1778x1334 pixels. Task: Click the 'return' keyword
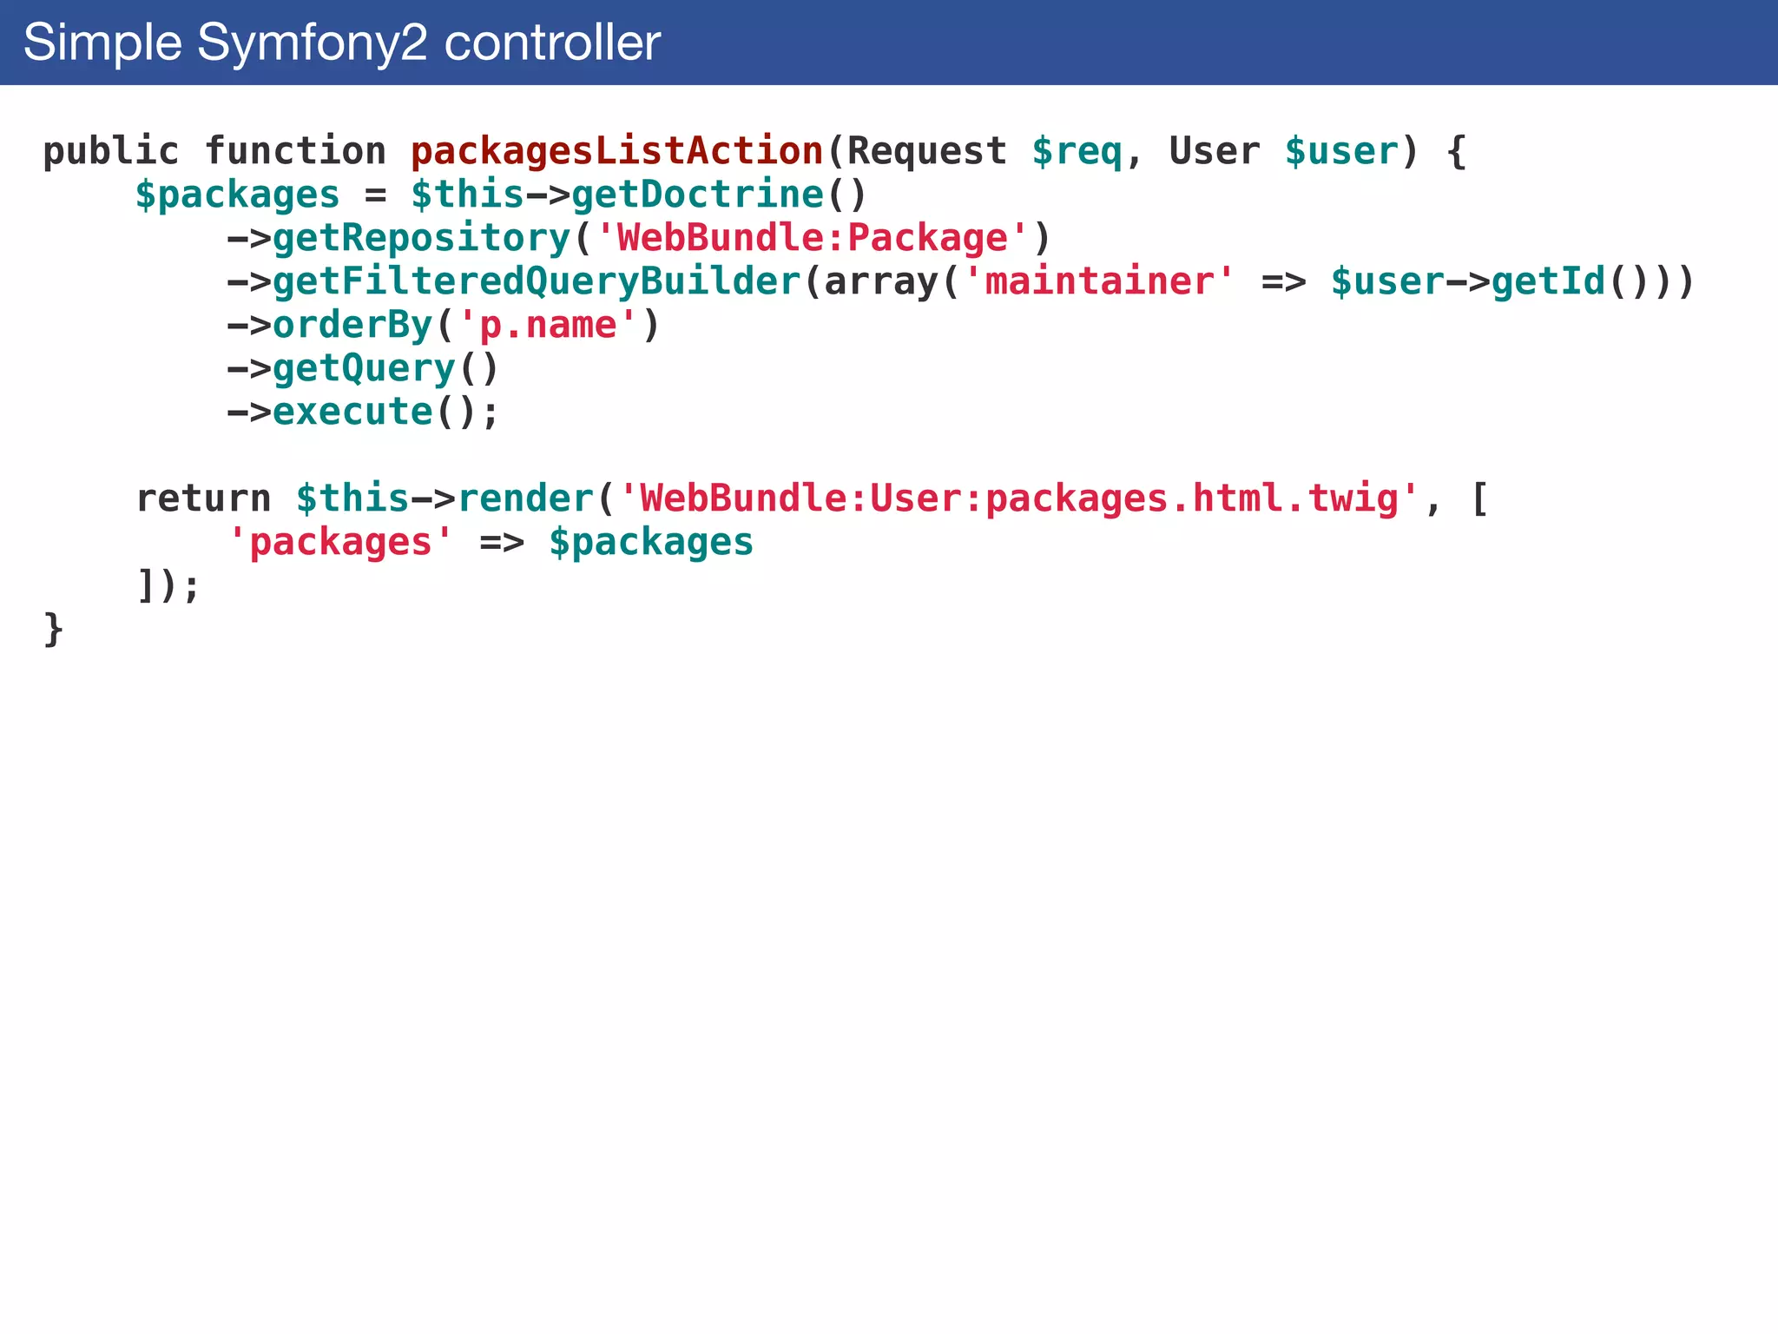tap(204, 499)
